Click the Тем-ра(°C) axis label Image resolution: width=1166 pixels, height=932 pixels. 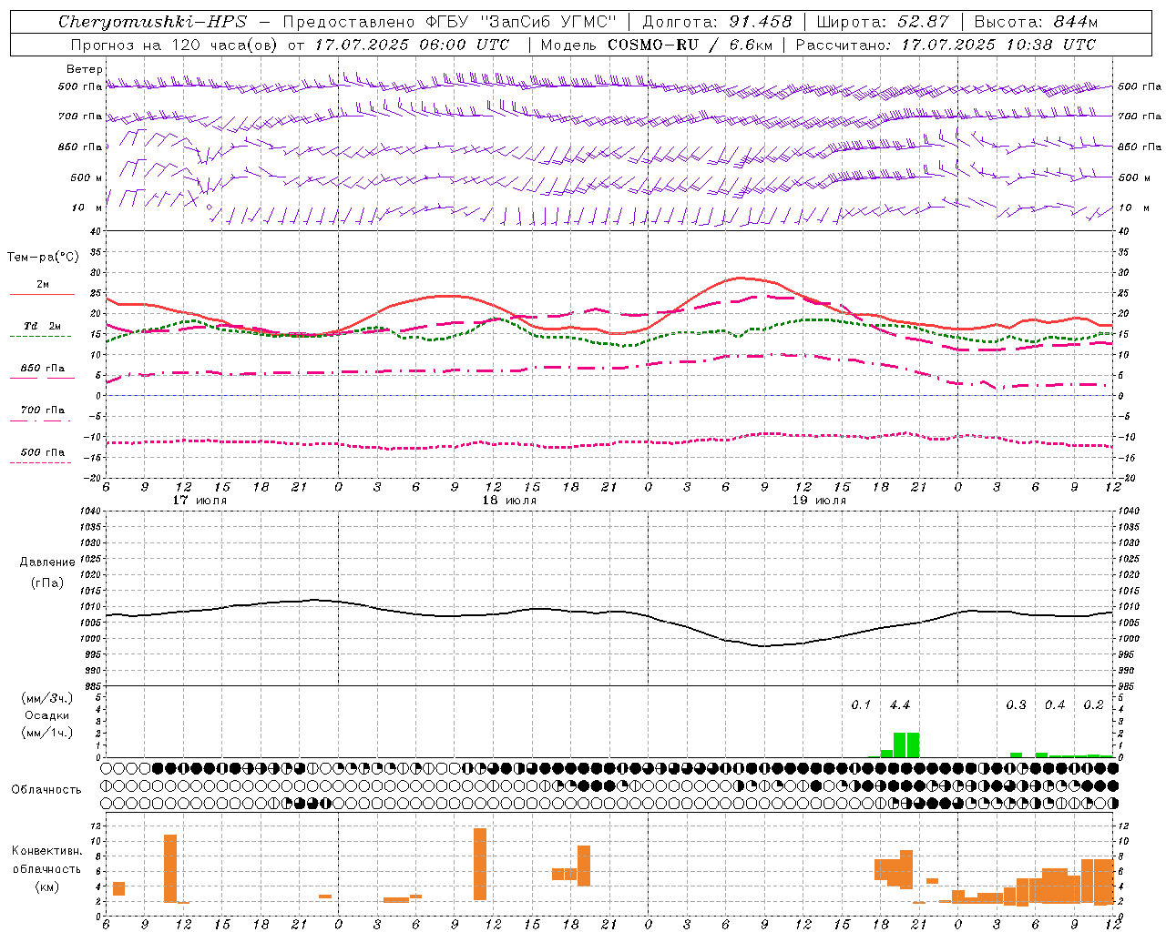coord(44,258)
